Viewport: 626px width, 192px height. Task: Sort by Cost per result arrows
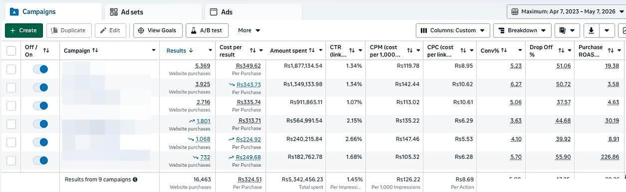[x=253, y=51]
